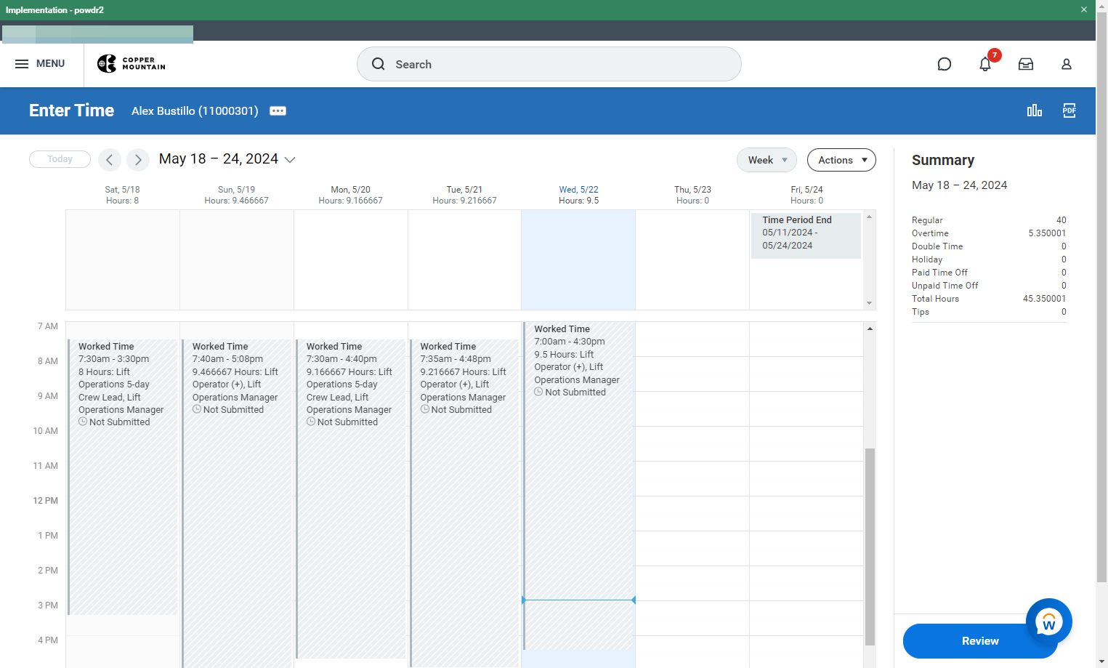Export the page as PDF
1108x668 pixels.
pos(1069,110)
